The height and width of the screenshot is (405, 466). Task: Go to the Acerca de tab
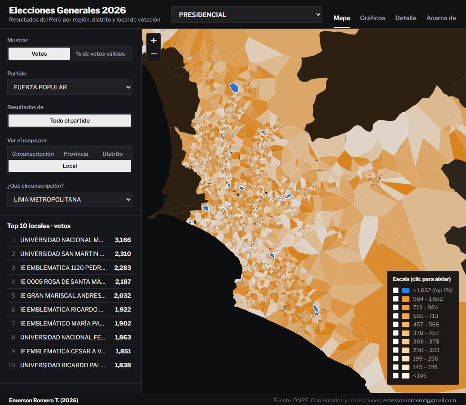(441, 18)
